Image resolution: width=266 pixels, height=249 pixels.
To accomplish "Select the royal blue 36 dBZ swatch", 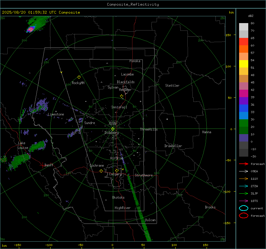I will click(244, 108).
